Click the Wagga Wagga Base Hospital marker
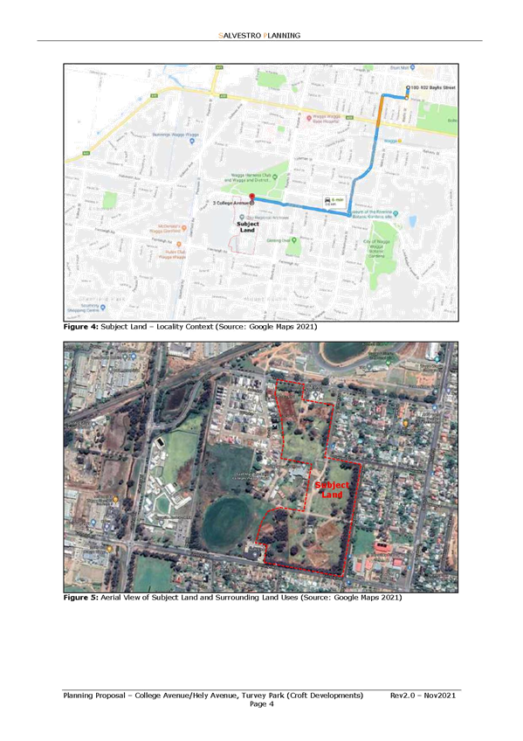Image resolution: width=523 pixels, height=741 pixels. coord(309,118)
